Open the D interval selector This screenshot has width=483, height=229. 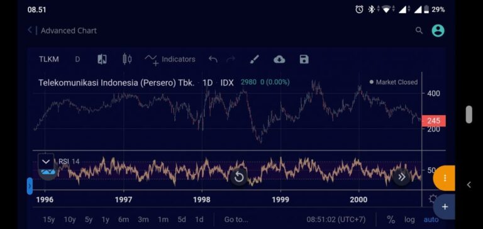click(77, 59)
